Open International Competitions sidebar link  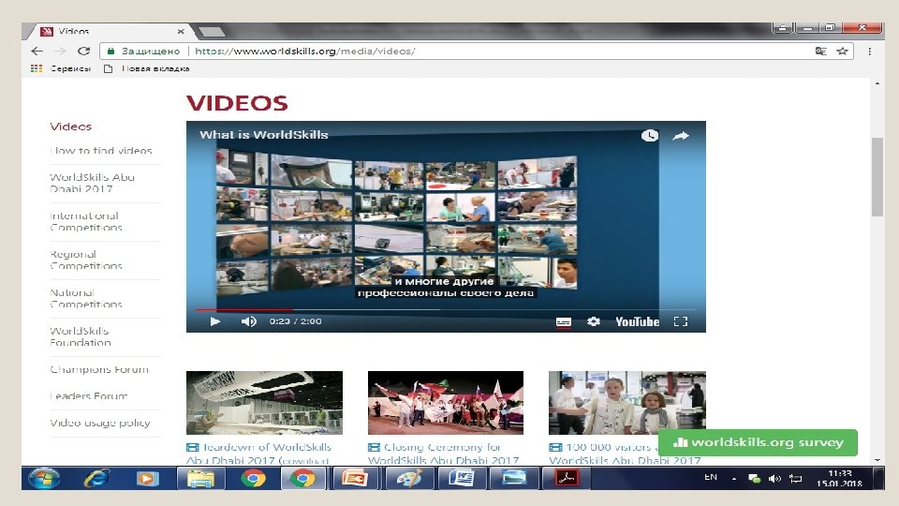pyautogui.click(x=86, y=221)
